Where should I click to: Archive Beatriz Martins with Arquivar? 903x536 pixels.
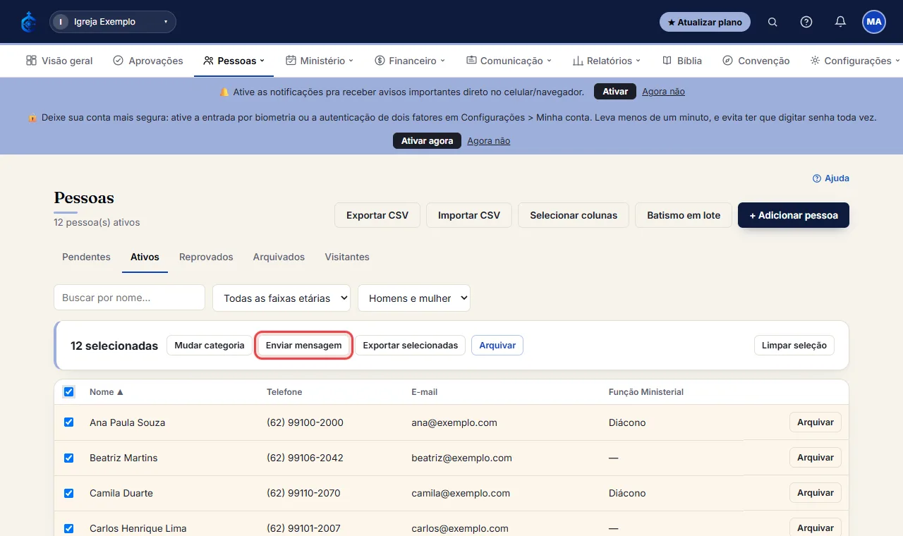pyautogui.click(x=816, y=458)
